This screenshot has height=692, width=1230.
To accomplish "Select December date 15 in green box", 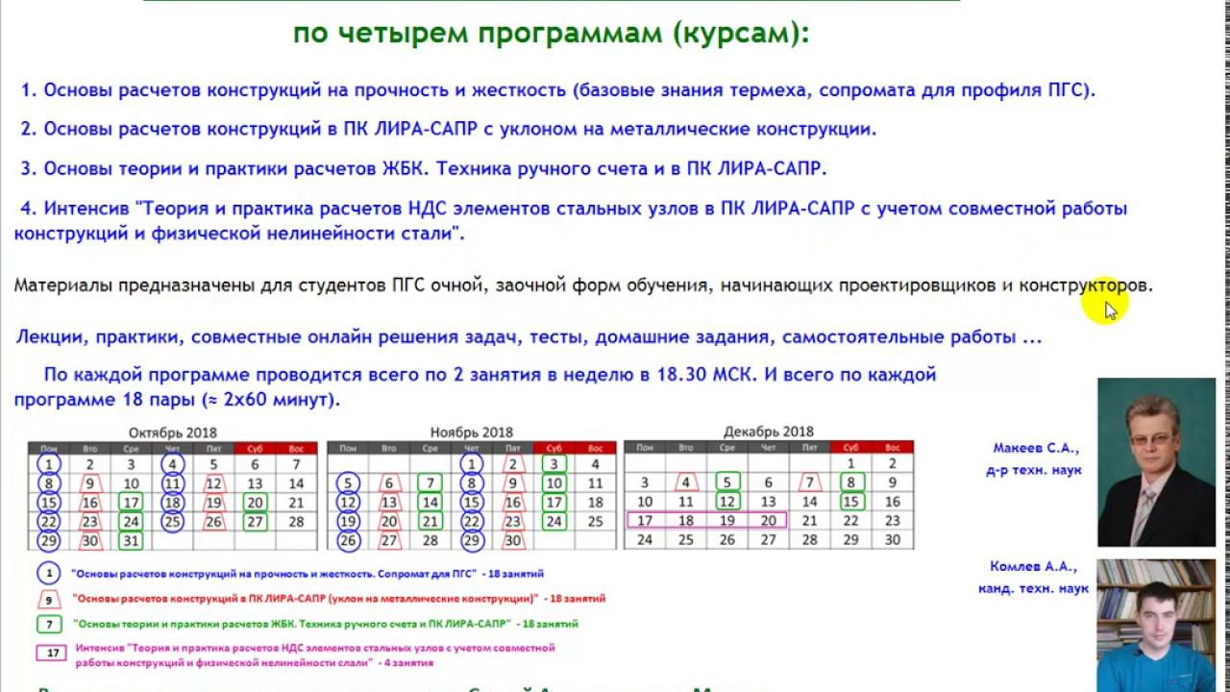I will pyautogui.click(x=850, y=502).
